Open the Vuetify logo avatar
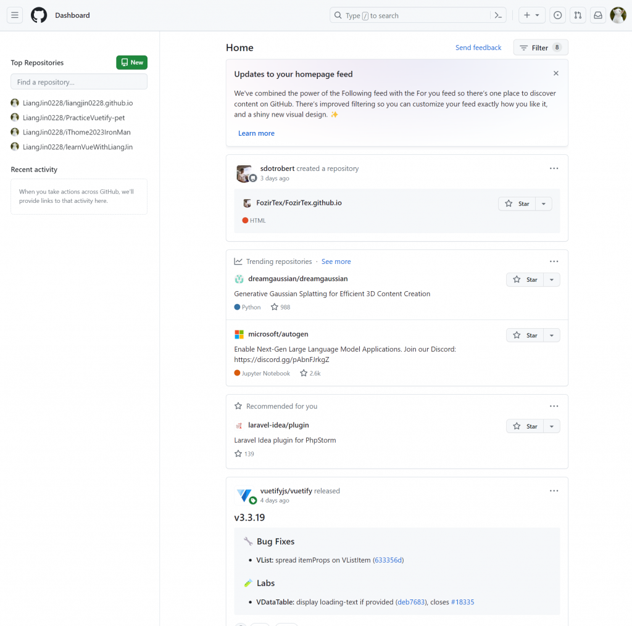The width and height of the screenshot is (632, 626). point(244,496)
